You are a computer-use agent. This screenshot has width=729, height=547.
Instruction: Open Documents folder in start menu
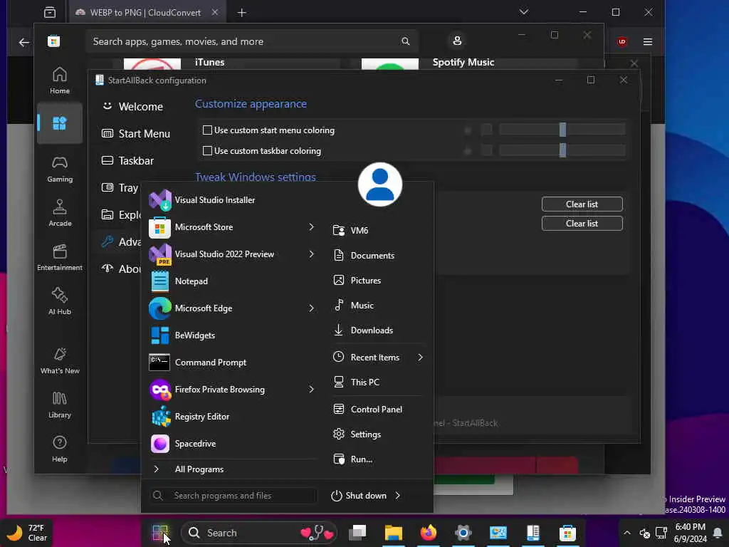(x=379, y=256)
